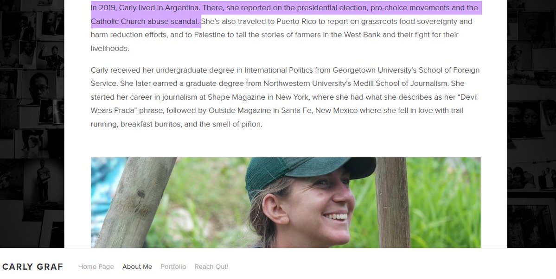Viewport: 556px width, 279px height.
Task: Click the highlighted "Catholic Church abuse scandal" text
Action: [145, 21]
